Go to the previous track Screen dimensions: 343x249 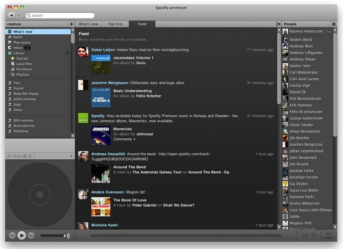12,235
